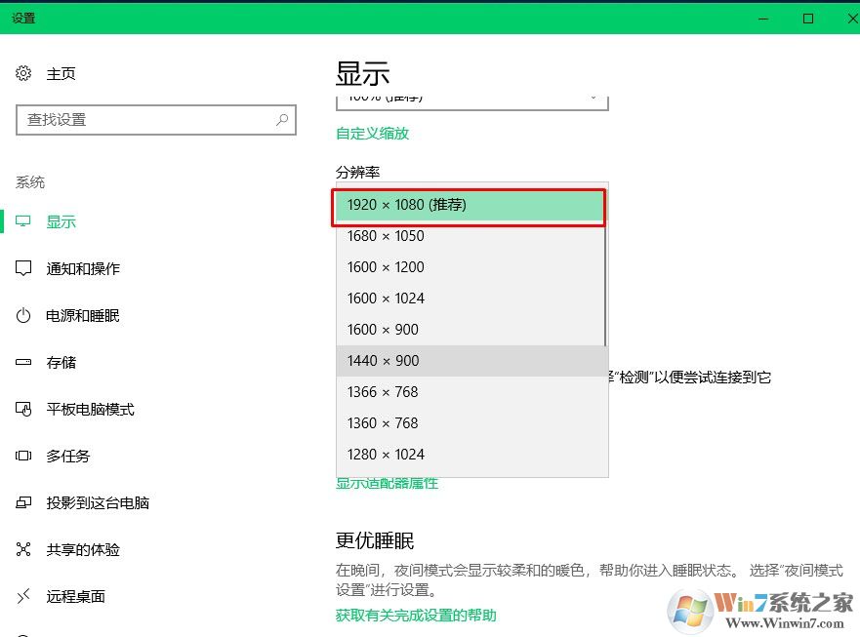Open the Multitasking icon
Image resolution: width=860 pixels, height=637 pixels.
coord(23,456)
